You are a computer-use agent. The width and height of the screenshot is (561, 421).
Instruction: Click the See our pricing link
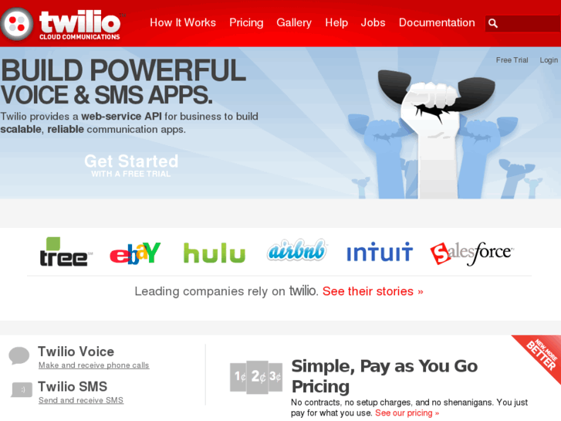[x=407, y=413]
